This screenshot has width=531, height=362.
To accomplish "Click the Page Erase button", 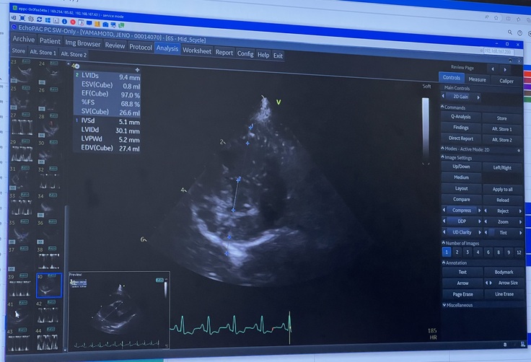I will click(x=462, y=294).
